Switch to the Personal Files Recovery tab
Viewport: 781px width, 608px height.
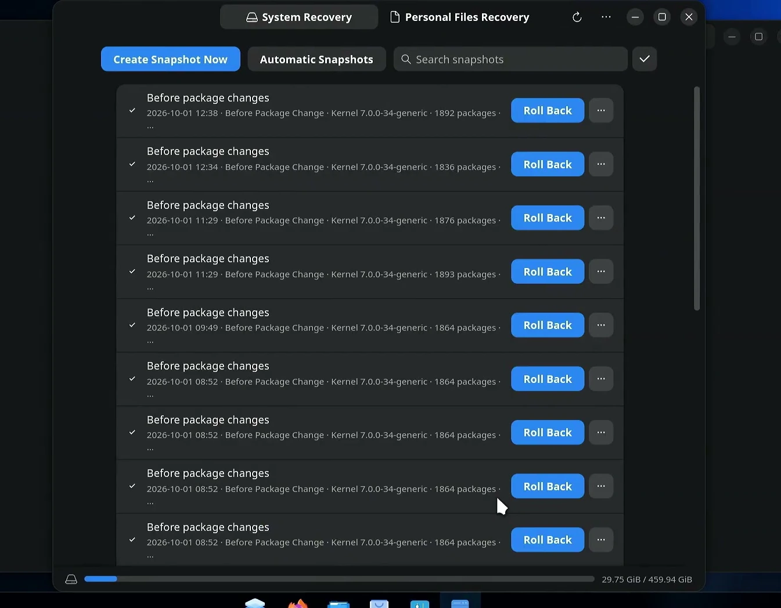459,17
